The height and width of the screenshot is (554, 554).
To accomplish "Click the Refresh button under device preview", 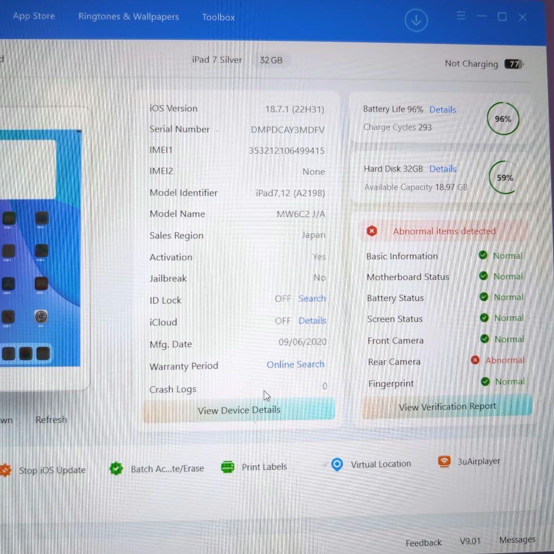I will 51,420.
